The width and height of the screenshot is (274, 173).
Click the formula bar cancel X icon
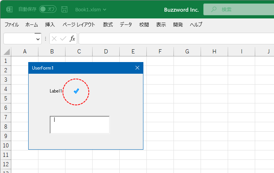click(54, 38)
